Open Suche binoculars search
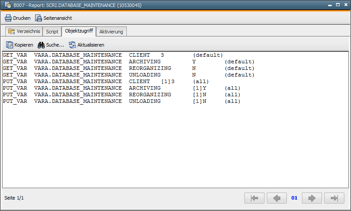The image size is (351, 211). [51, 45]
